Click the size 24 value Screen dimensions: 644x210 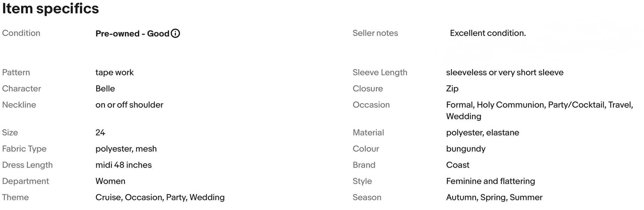[x=100, y=132]
